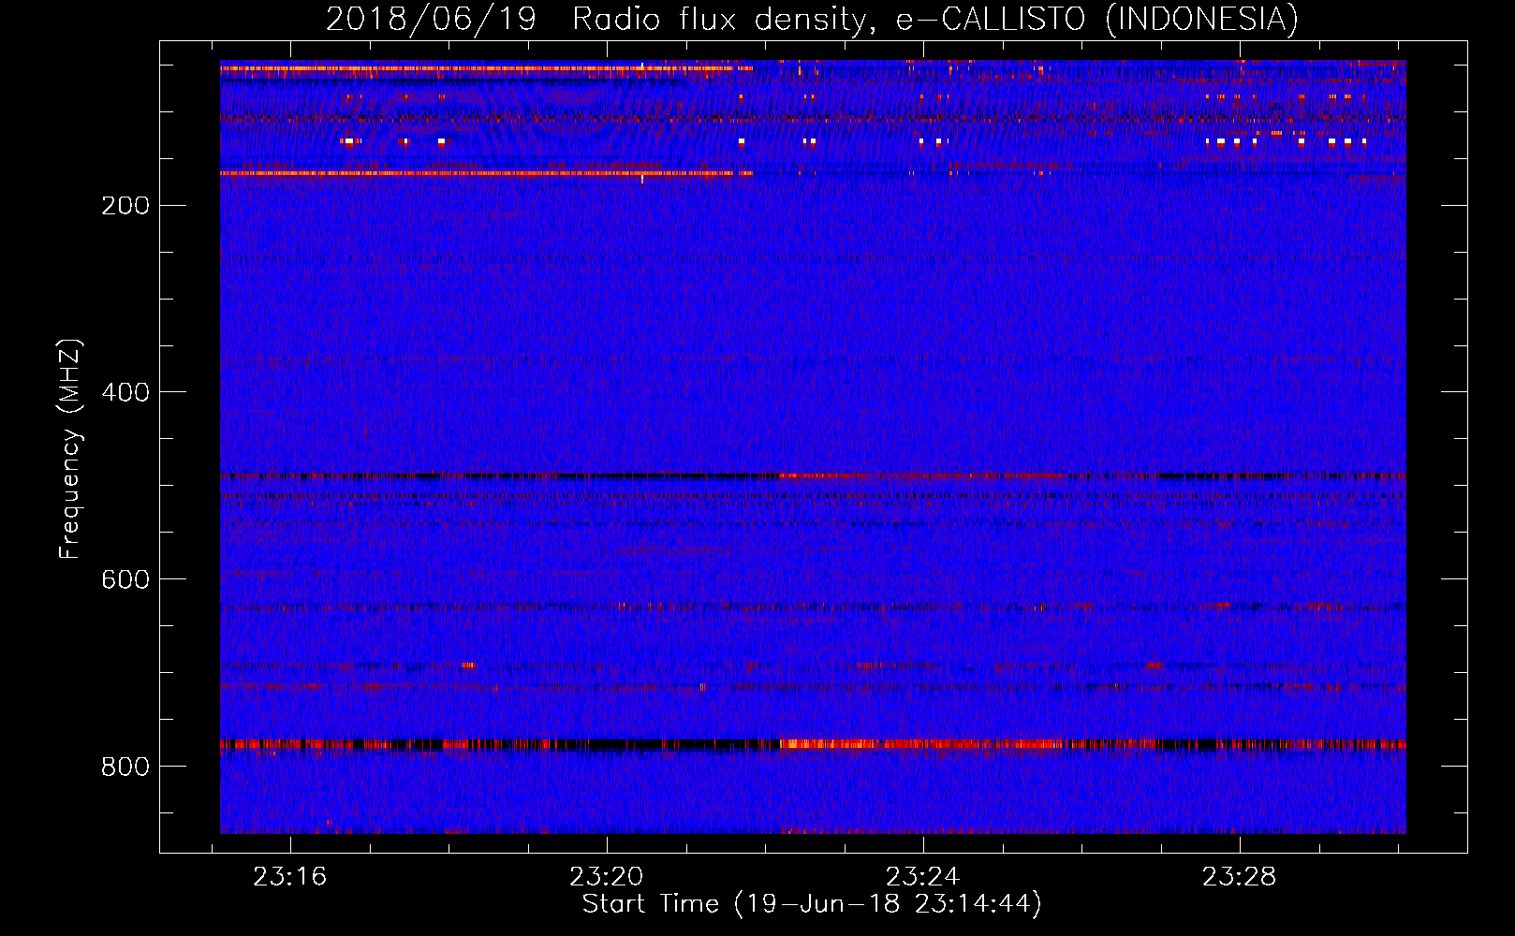Click the dark horizontal band near 490 MHz
The image size is (1515, 936).
tap(813, 475)
